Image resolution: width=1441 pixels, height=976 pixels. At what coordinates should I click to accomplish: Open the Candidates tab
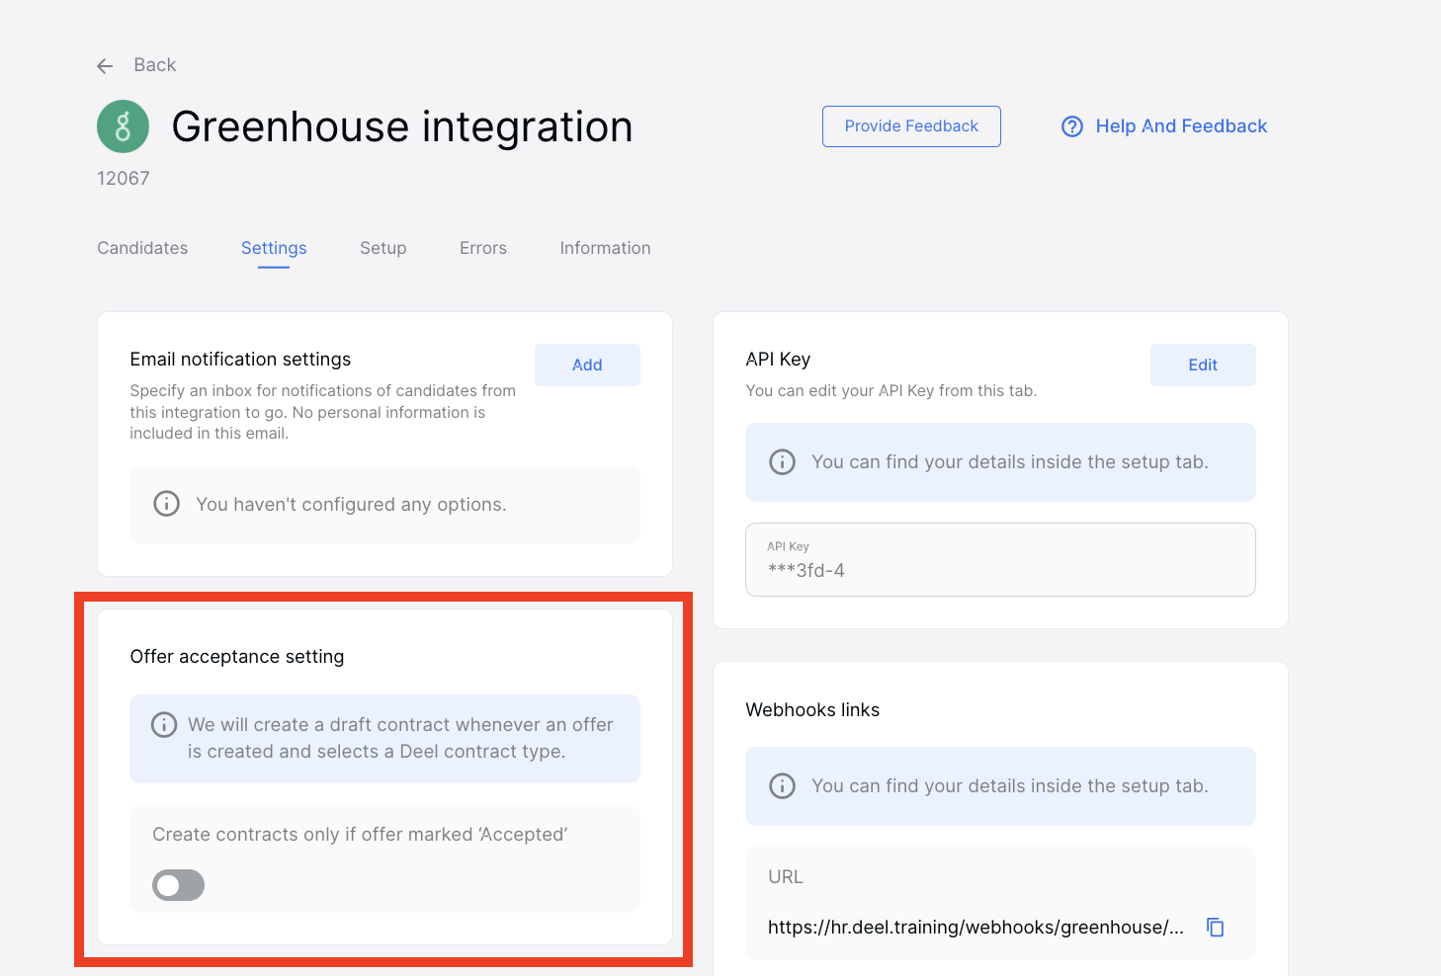coord(142,248)
